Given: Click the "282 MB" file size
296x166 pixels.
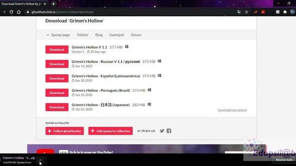Looking at the screenshot, I should [x=139, y=105].
